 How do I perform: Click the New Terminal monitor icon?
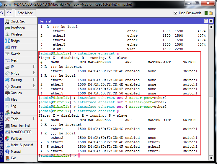[x=7, y=126]
